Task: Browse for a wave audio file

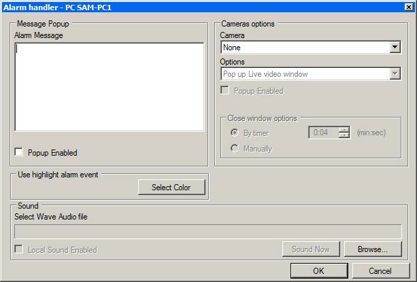Action: coord(373,249)
